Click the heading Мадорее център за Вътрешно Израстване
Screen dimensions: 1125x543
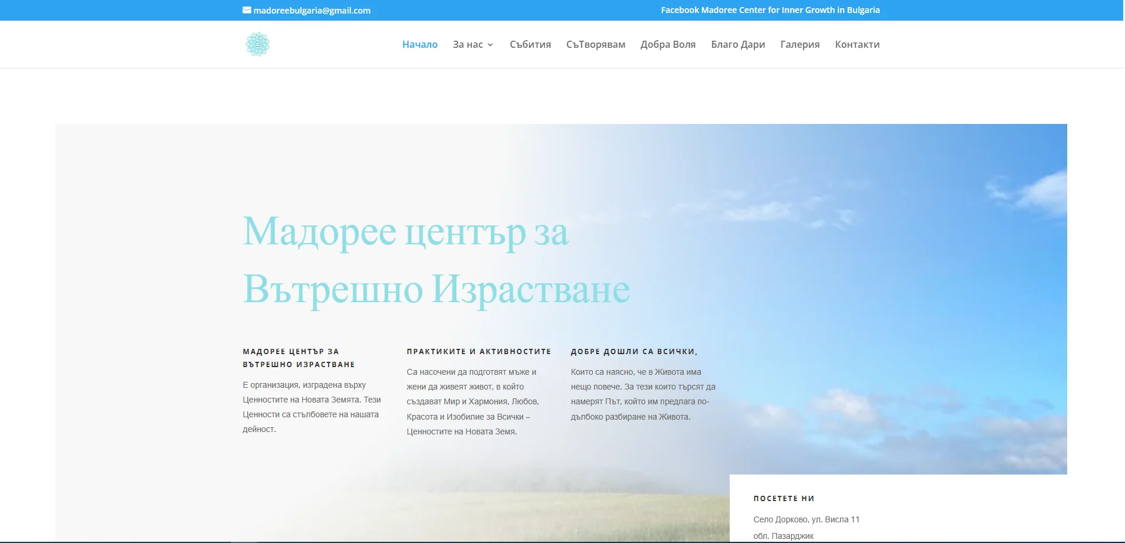pos(437,260)
